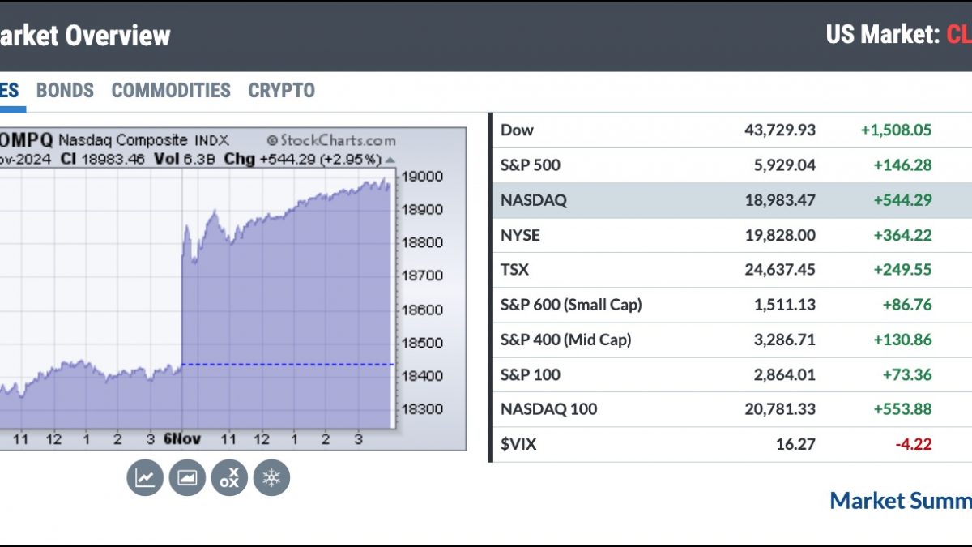Image resolution: width=972 pixels, height=547 pixels.
Task: Click the Dow value 43,729.93
Action: point(780,130)
